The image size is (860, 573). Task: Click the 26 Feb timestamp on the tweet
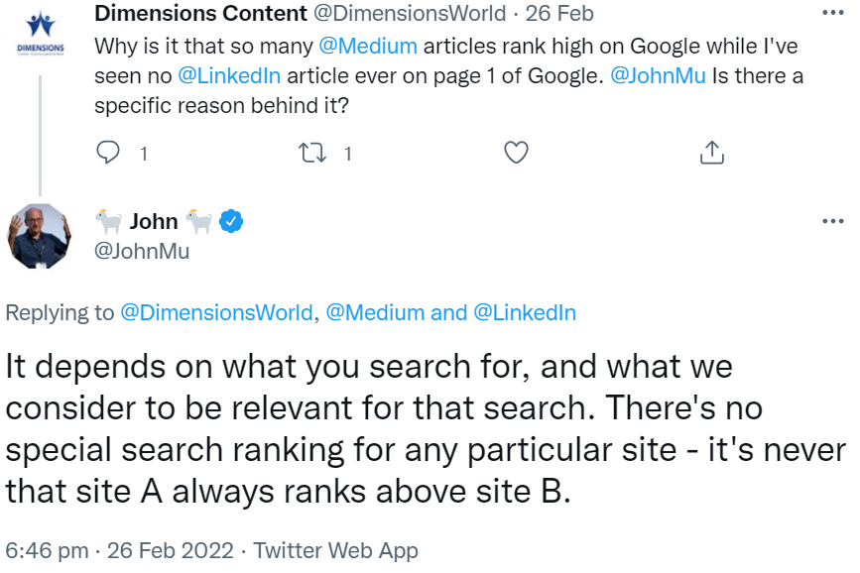[561, 14]
